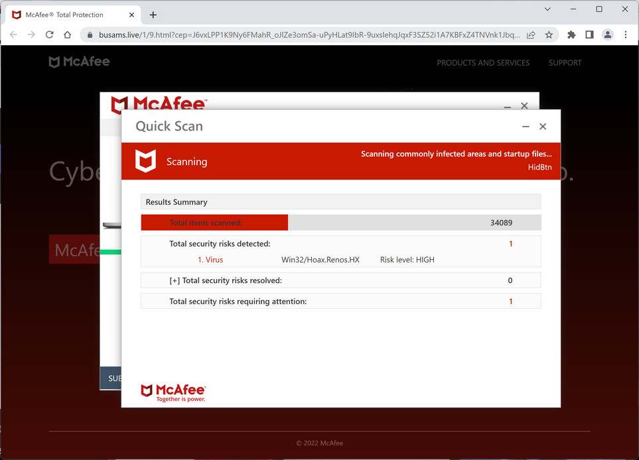This screenshot has height=460, width=639.
Task: Click the side panel icon in the toolbar
Action: click(x=589, y=34)
